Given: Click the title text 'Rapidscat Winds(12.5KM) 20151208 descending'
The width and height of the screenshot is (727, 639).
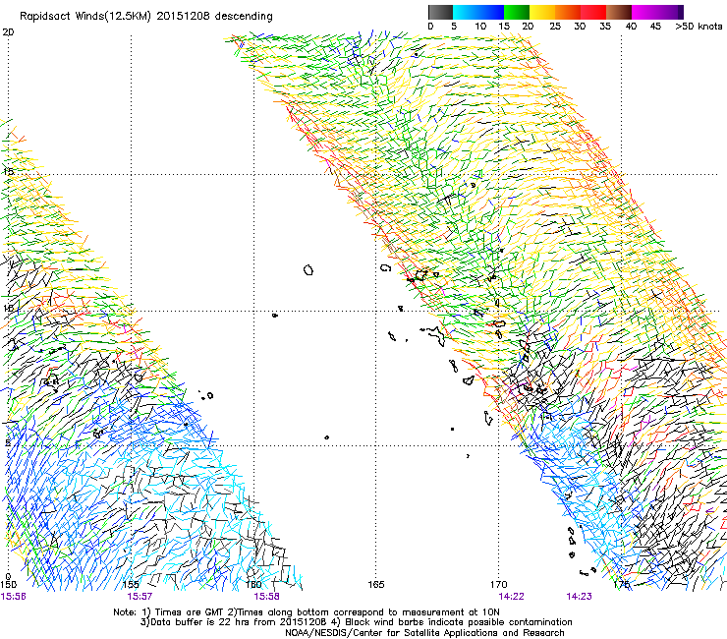Looking at the screenshot, I should [146, 17].
